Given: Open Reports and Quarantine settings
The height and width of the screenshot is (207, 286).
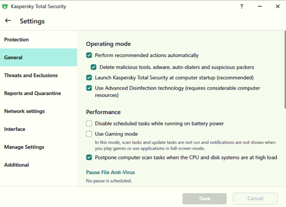Looking at the screenshot, I should click(33, 93).
